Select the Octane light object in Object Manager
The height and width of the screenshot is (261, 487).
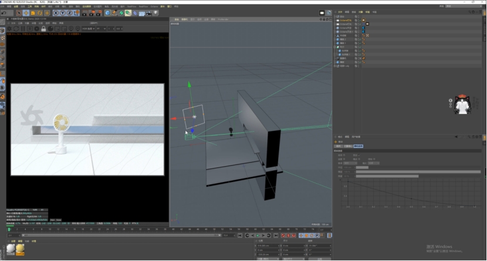(346, 20)
